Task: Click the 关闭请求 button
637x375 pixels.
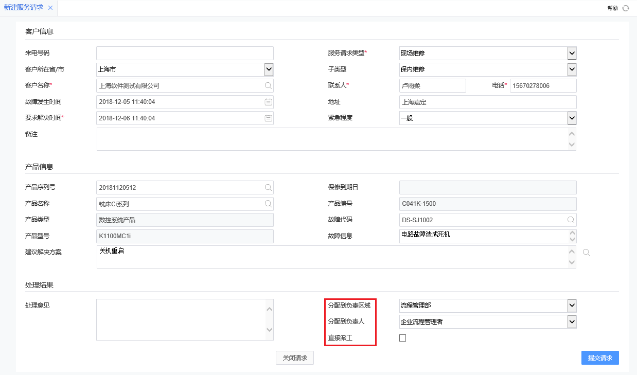Action: tap(294, 358)
